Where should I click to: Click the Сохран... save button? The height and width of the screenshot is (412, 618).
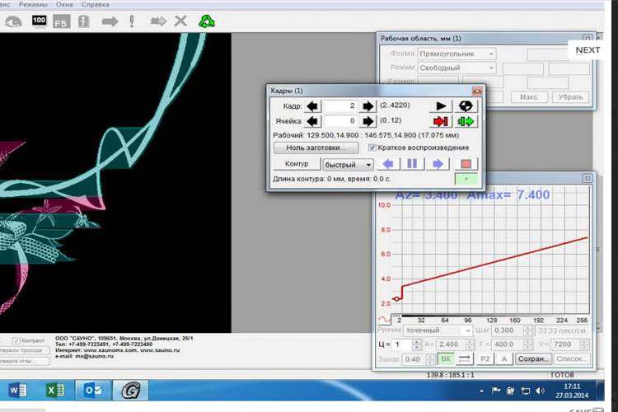pyautogui.click(x=533, y=359)
